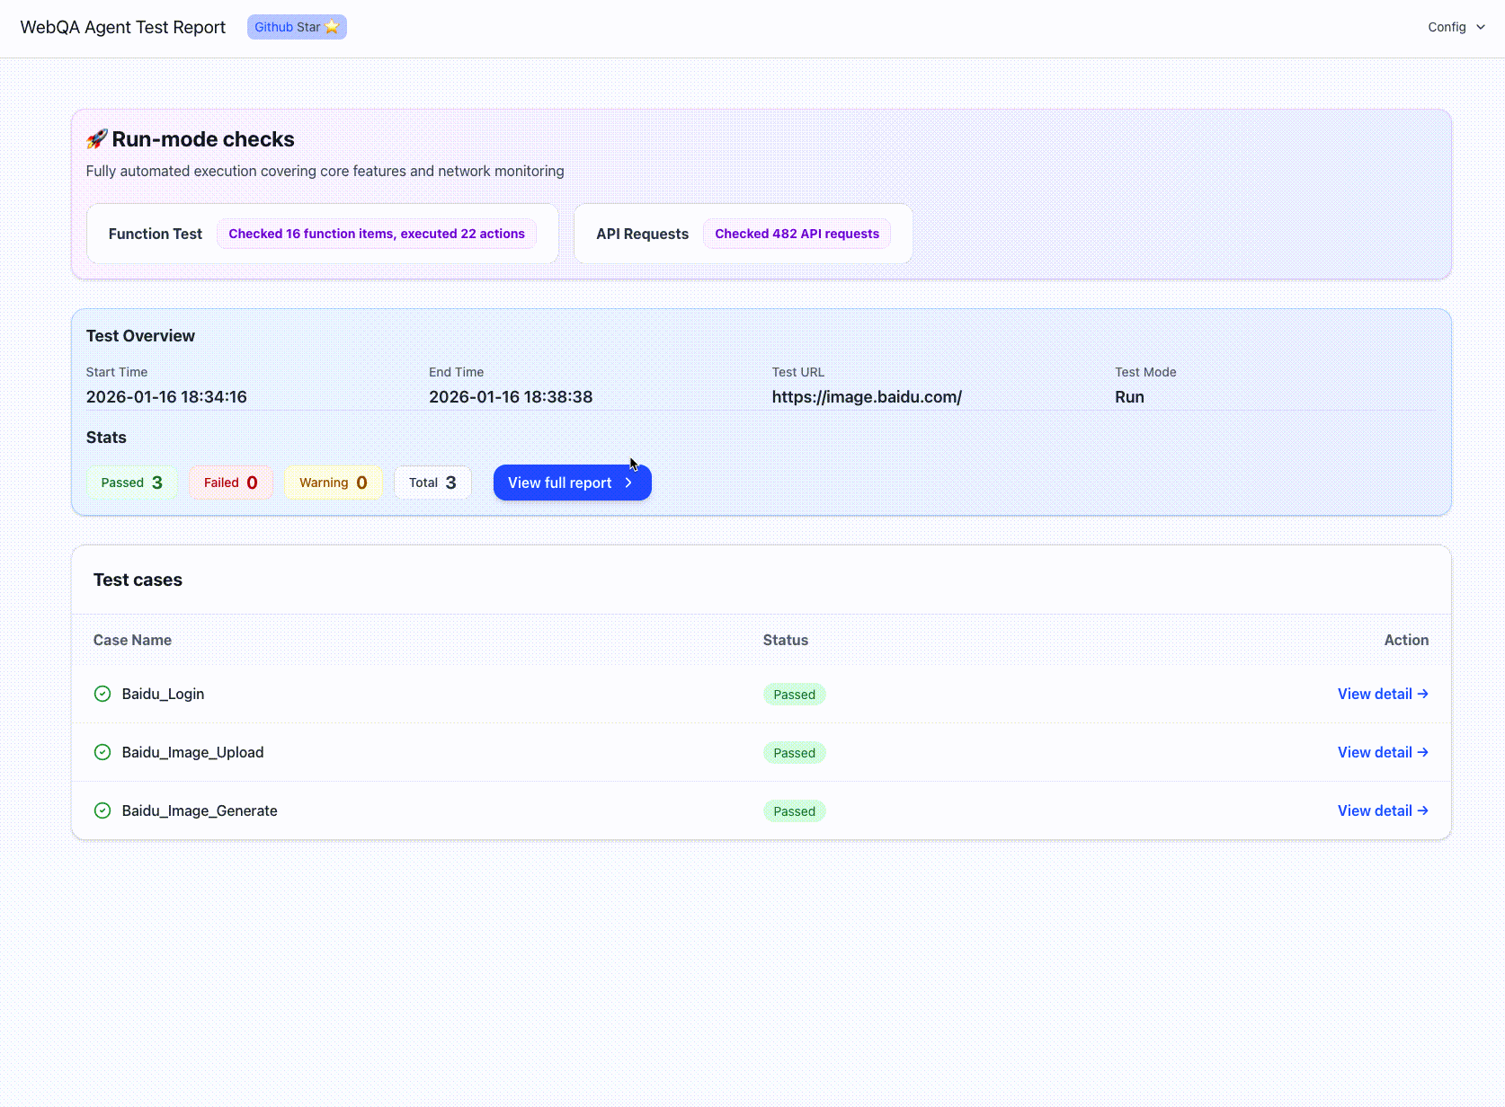The height and width of the screenshot is (1107, 1505).
Task: Click the Baidu_Image_Upload case name
Action: (x=192, y=752)
